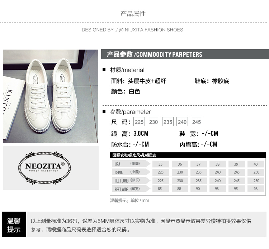Viewport: 269px width, 249px height.
Task: Click USA size 36 cell in chart
Action: click(x=180, y=164)
